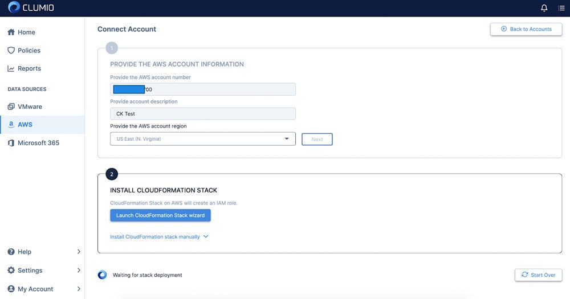Click the Start Over button

coord(539,275)
